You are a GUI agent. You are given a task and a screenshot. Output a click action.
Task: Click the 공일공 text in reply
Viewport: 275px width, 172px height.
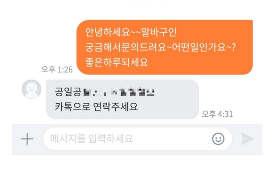68,92
